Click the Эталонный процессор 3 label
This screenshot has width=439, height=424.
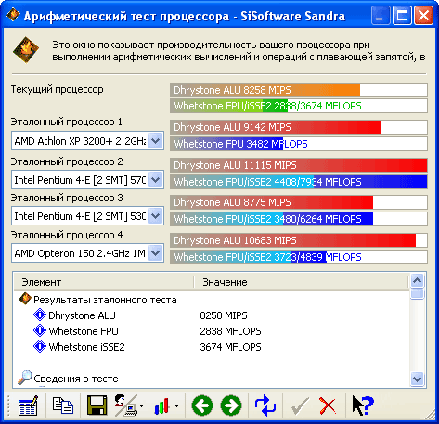pos(67,198)
